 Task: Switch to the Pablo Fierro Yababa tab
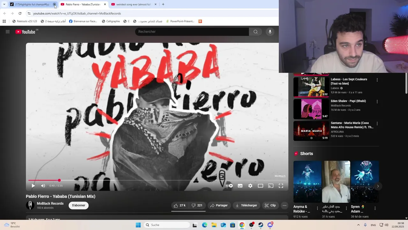[x=83, y=4]
